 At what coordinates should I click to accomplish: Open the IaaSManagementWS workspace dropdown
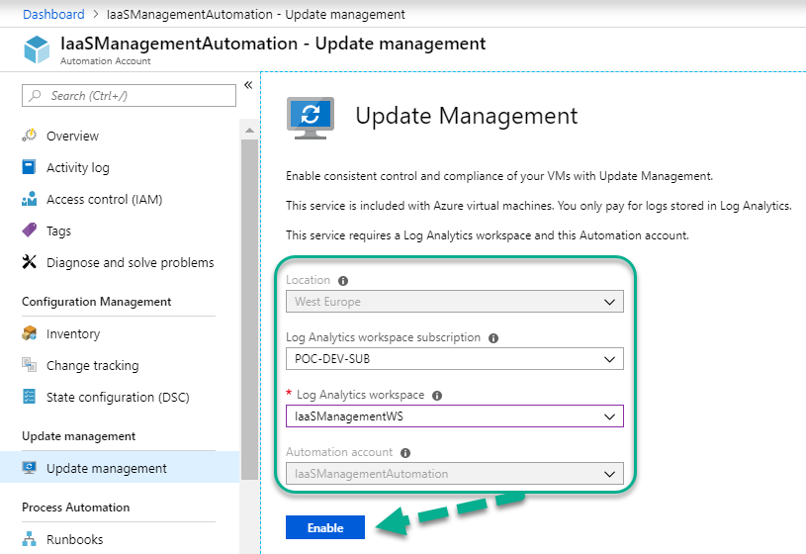click(454, 416)
